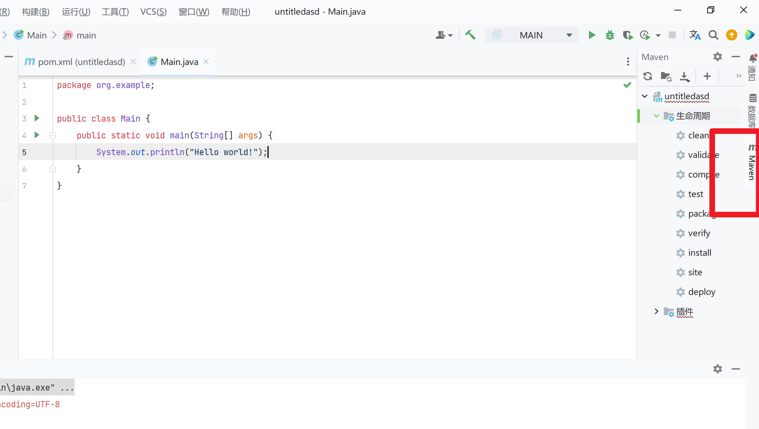Open the profiler run icon

coord(645,35)
